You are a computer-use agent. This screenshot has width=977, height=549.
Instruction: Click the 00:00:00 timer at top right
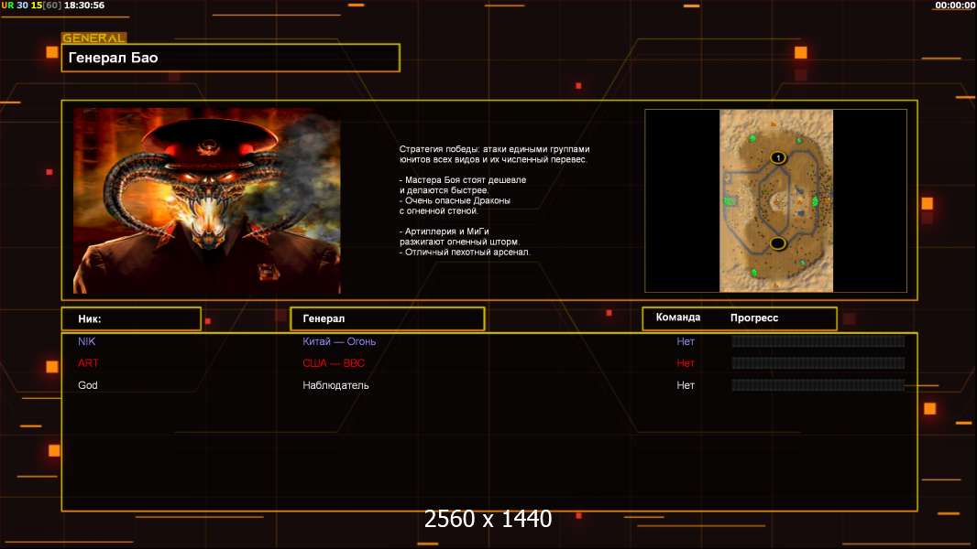pyautogui.click(x=954, y=5)
